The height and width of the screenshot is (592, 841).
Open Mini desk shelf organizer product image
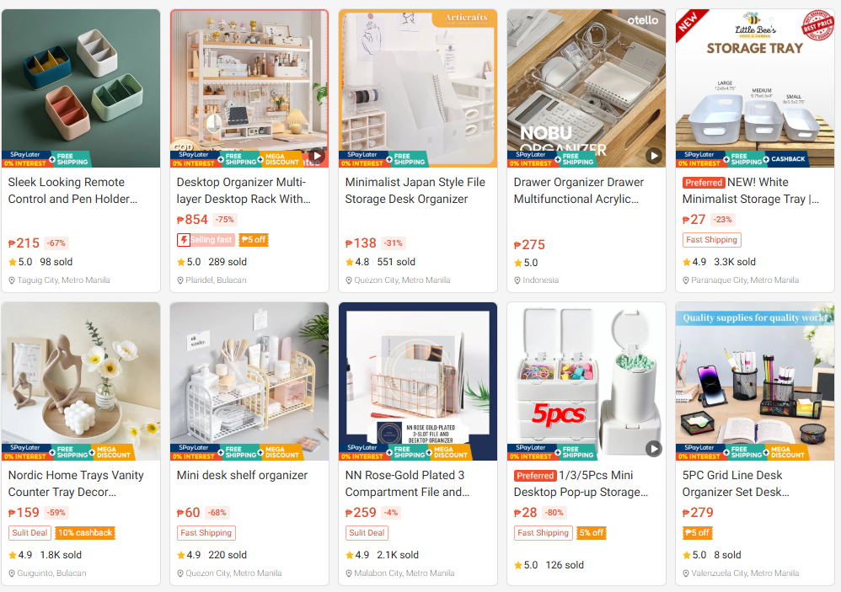point(249,381)
